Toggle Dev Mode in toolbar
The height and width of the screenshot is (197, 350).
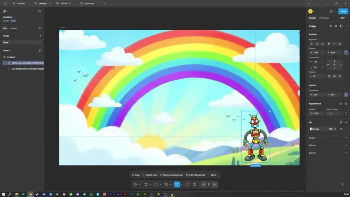tap(214, 184)
